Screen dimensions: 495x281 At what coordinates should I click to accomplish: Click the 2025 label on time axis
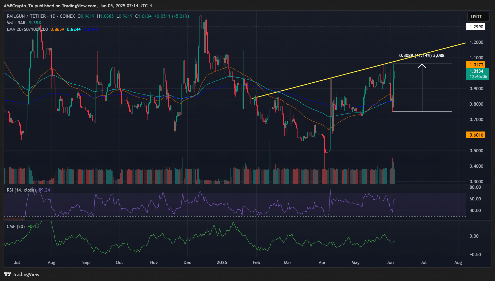[x=222, y=263]
